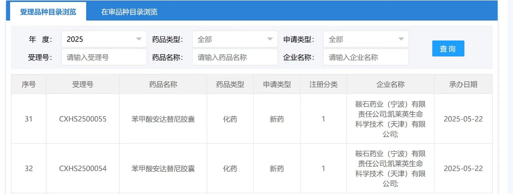Select acceptance number CXHS2500054
513x194 pixels.
tap(83, 169)
